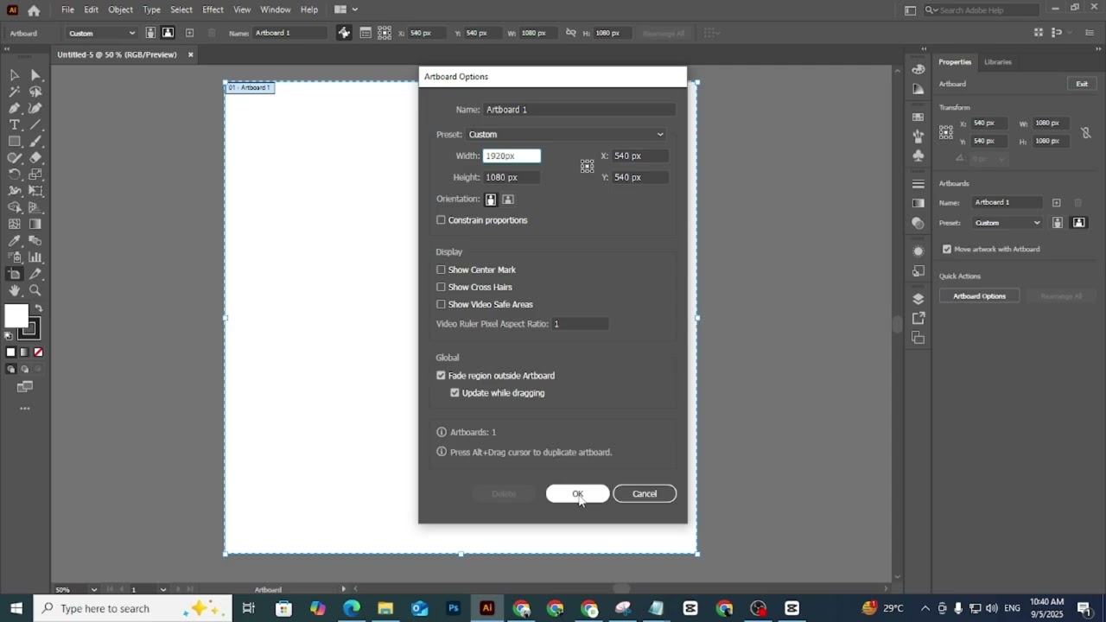Select the Selection tool arrow
1106x622 pixels.
coord(15,75)
